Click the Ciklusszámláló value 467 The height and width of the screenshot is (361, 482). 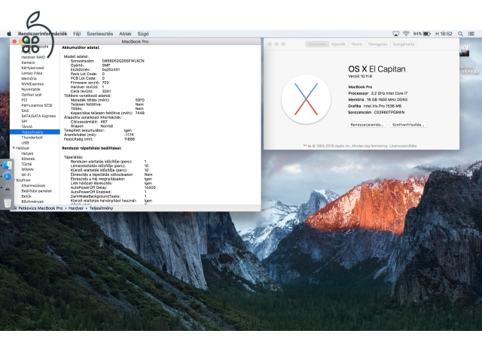[x=104, y=122]
